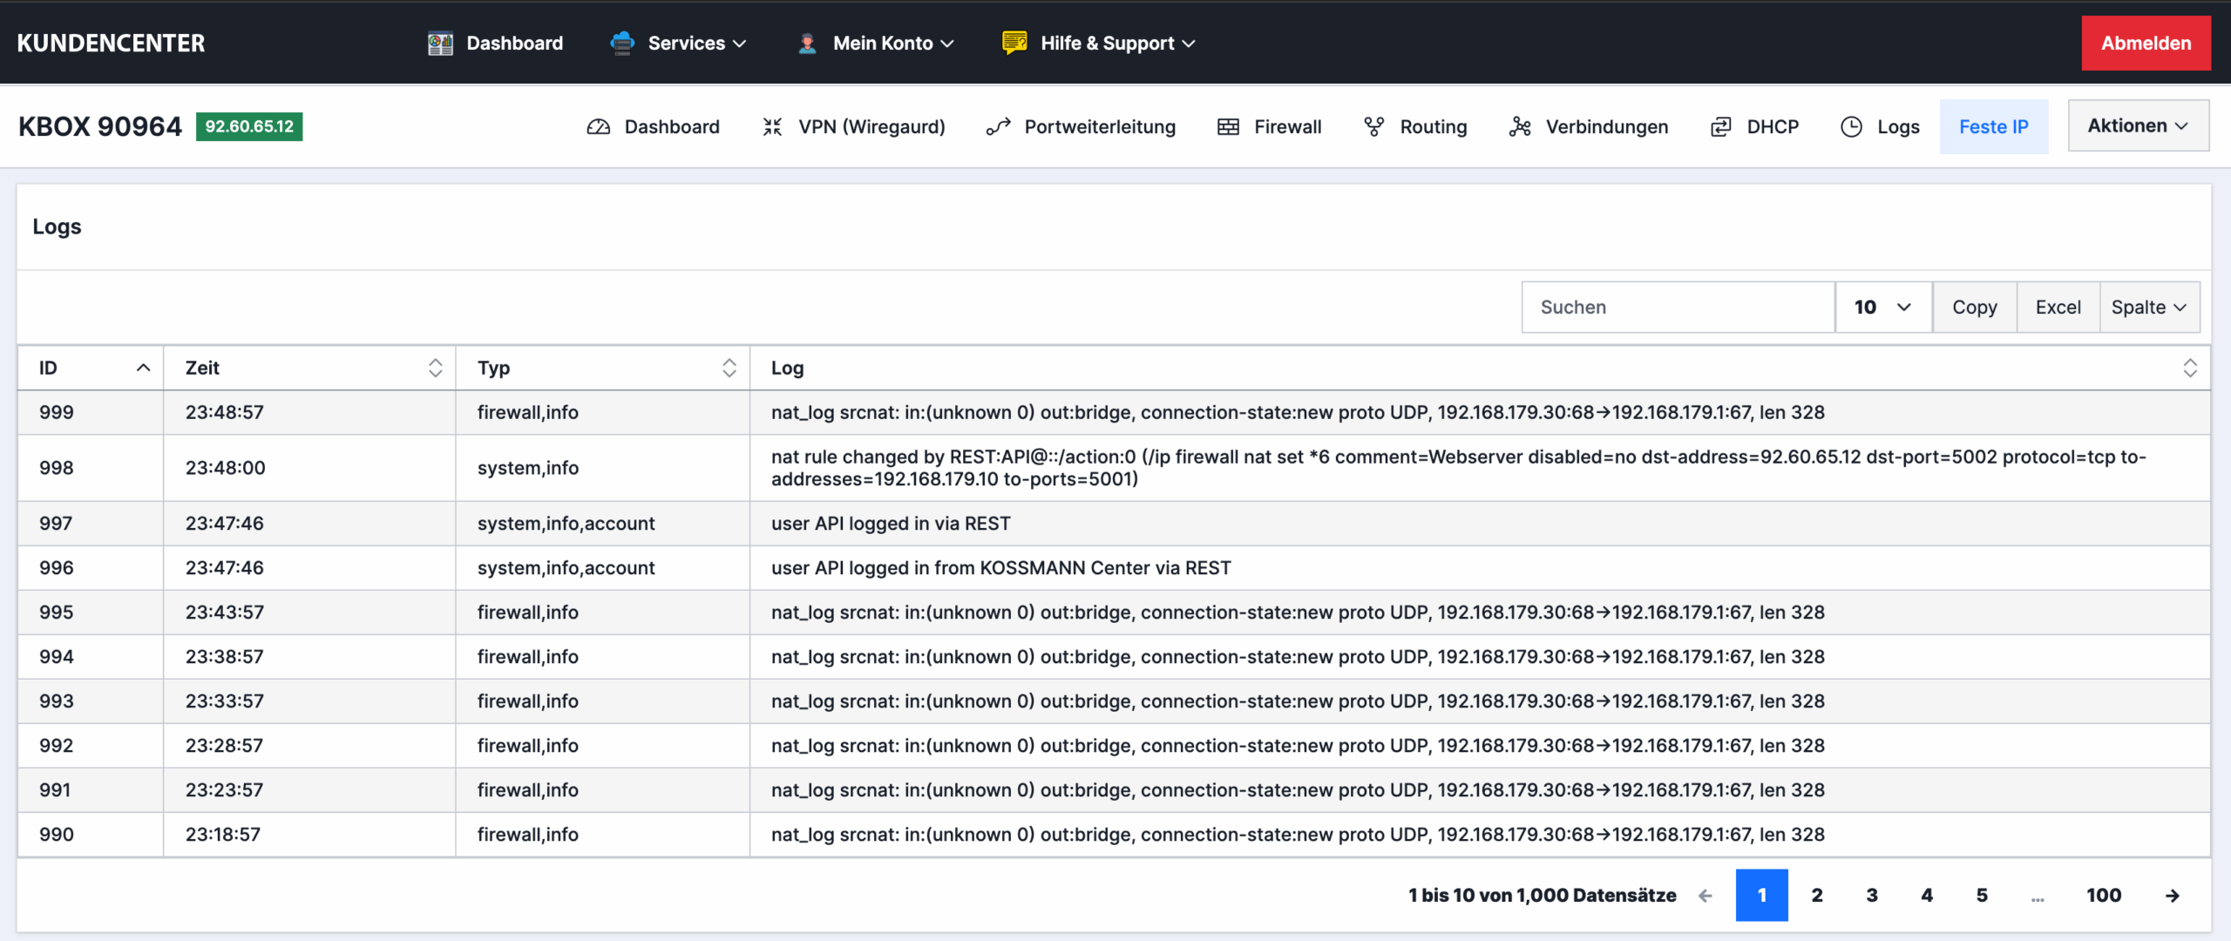Click the Suchen search field
Viewport: 2231px width, 941px height.
1678,307
